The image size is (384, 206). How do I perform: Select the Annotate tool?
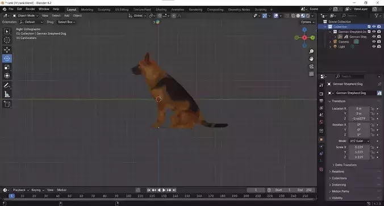pyautogui.click(x=7, y=85)
